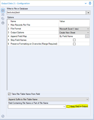Open the Append Suffix to File/Table Name dropdown
Viewport: 94px width, 120px height.
48,99
